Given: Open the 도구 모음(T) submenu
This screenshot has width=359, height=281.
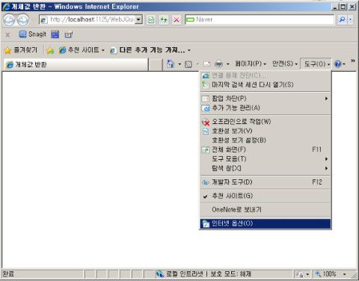Looking at the screenshot, I should [266, 159].
